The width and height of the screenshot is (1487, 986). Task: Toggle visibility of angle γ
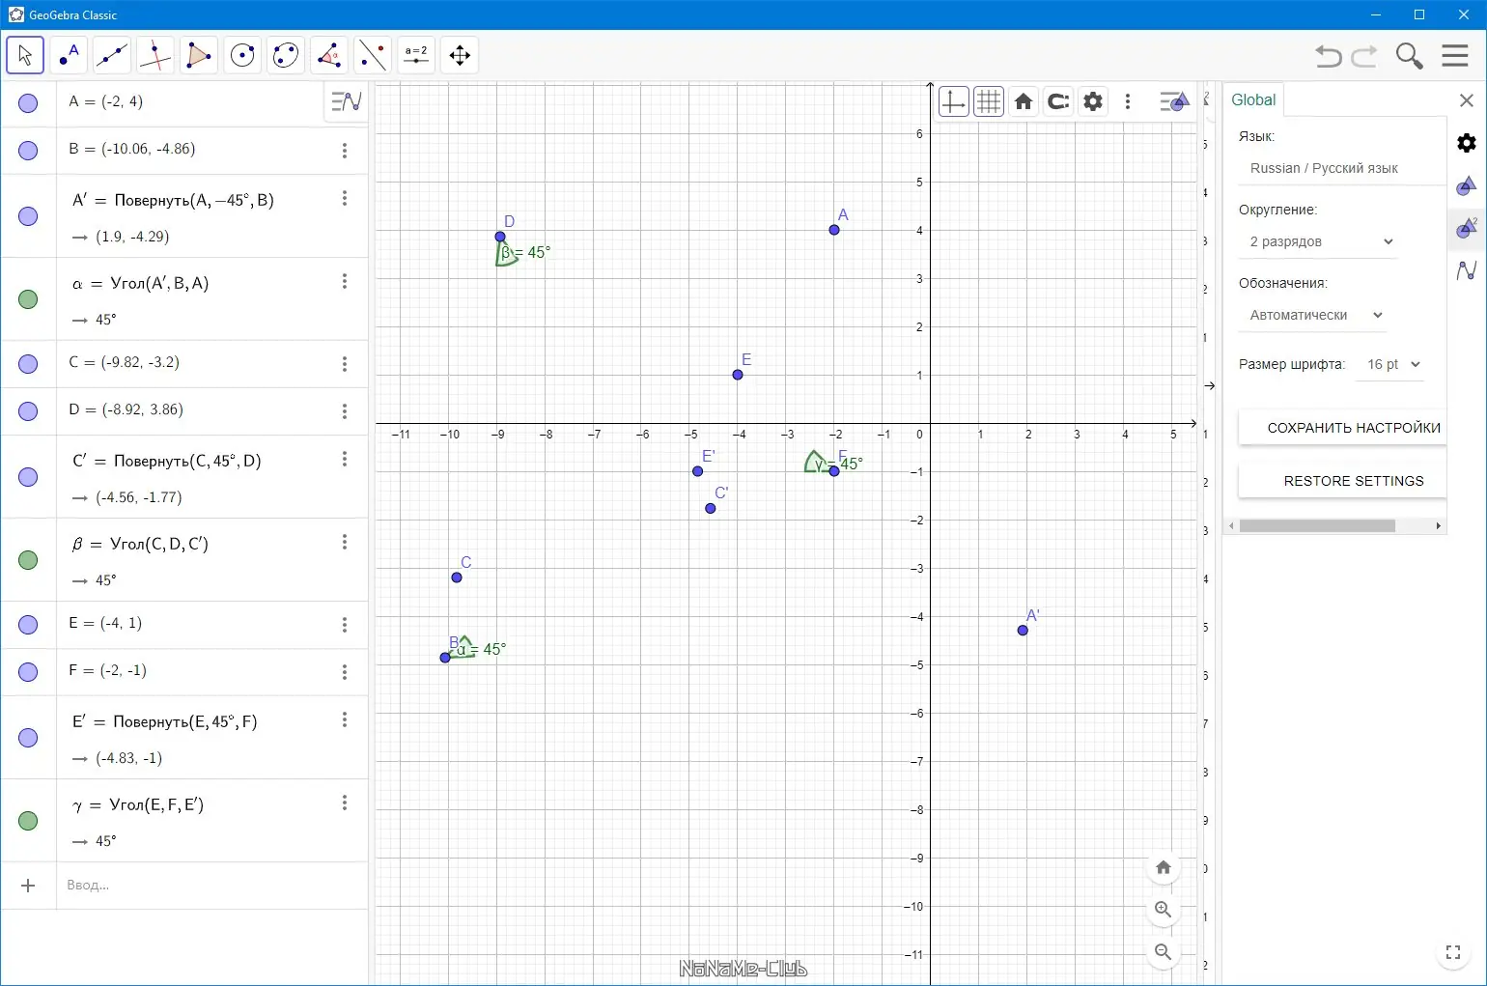(28, 821)
